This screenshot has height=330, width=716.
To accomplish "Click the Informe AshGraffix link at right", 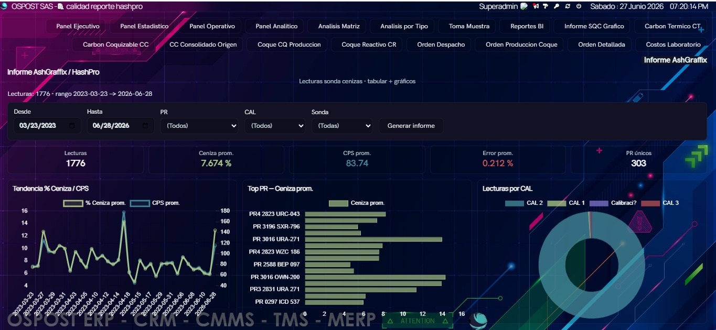I will click(675, 60).
